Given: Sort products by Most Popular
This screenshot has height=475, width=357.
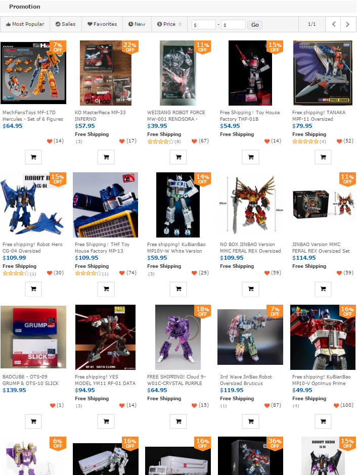Looking at the screenshot, I should 25,24.
